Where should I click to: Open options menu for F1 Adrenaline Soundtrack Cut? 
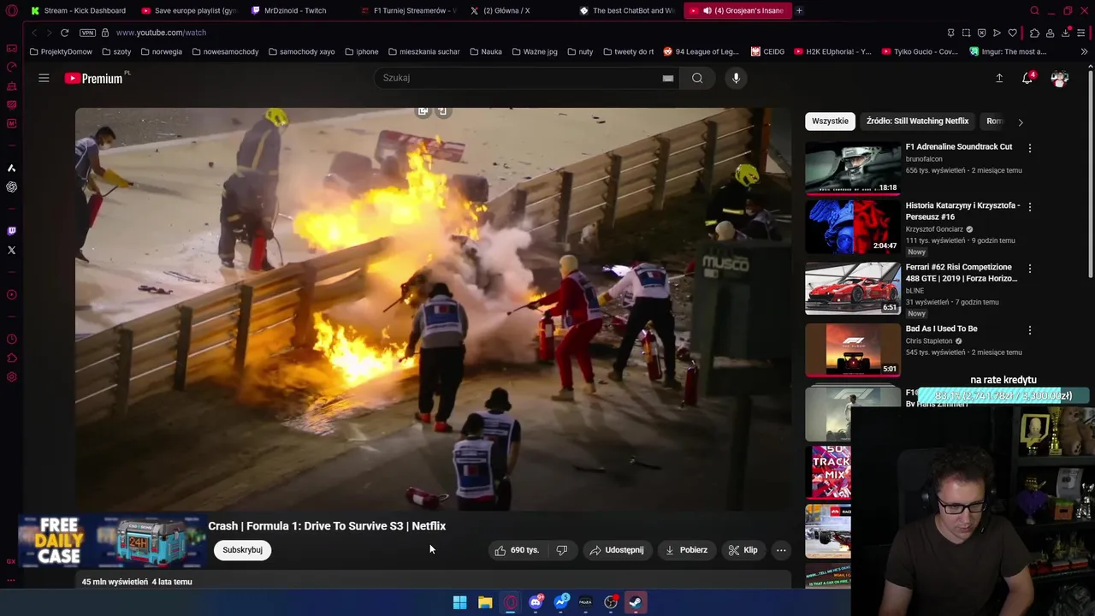pos(1030,148)
